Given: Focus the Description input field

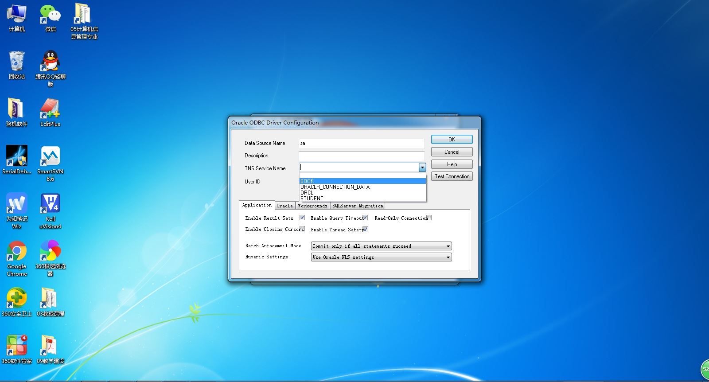Looking at the screenshot, I should [362, 156].
